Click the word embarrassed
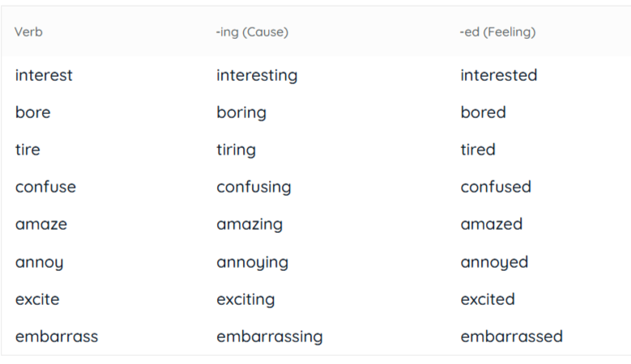The width and height of the screenshot is (631, 364). pos(511,336)
